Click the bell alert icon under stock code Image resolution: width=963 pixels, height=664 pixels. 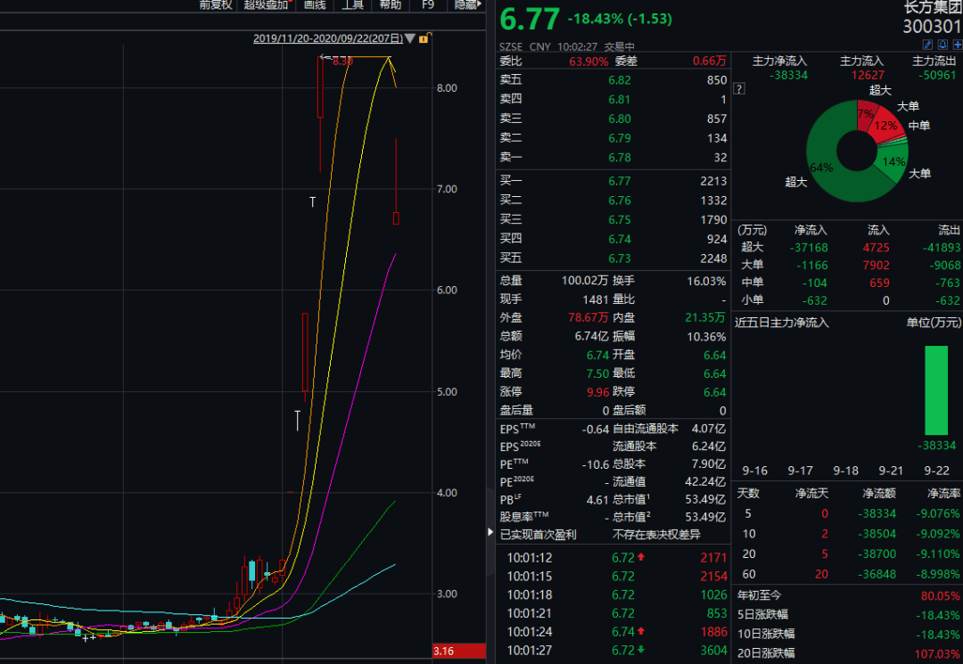point(942,44)
